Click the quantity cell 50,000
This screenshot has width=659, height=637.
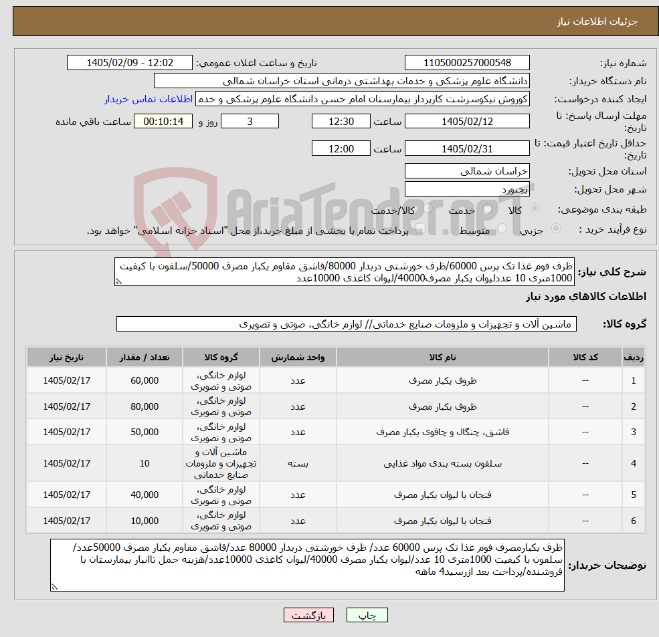[145, 432]
